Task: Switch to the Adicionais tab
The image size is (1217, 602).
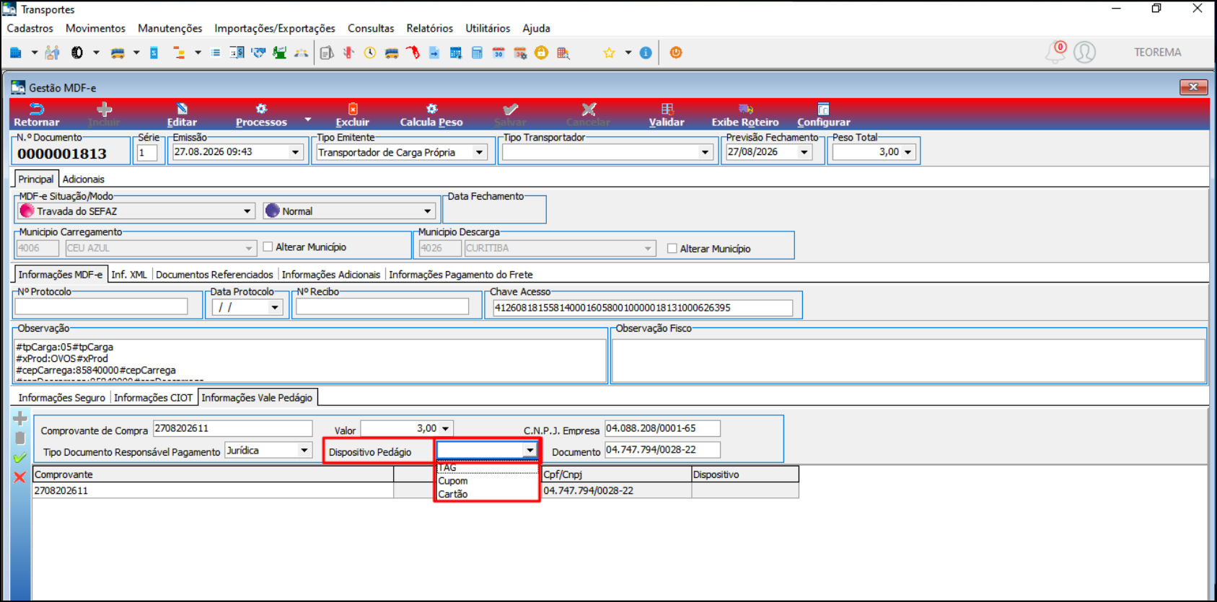Action: 83,179
